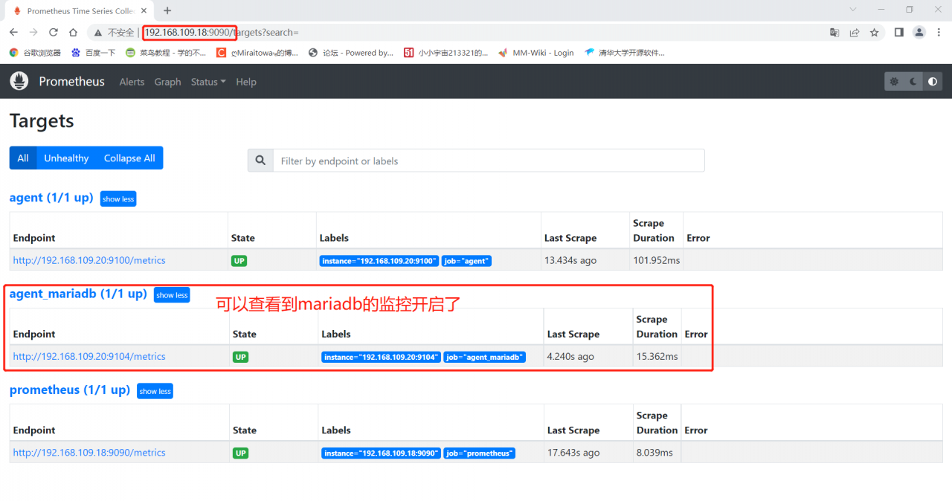
Task: Open endpoint 192.168.109.20:9104/metrics
Action: point(89,356)
